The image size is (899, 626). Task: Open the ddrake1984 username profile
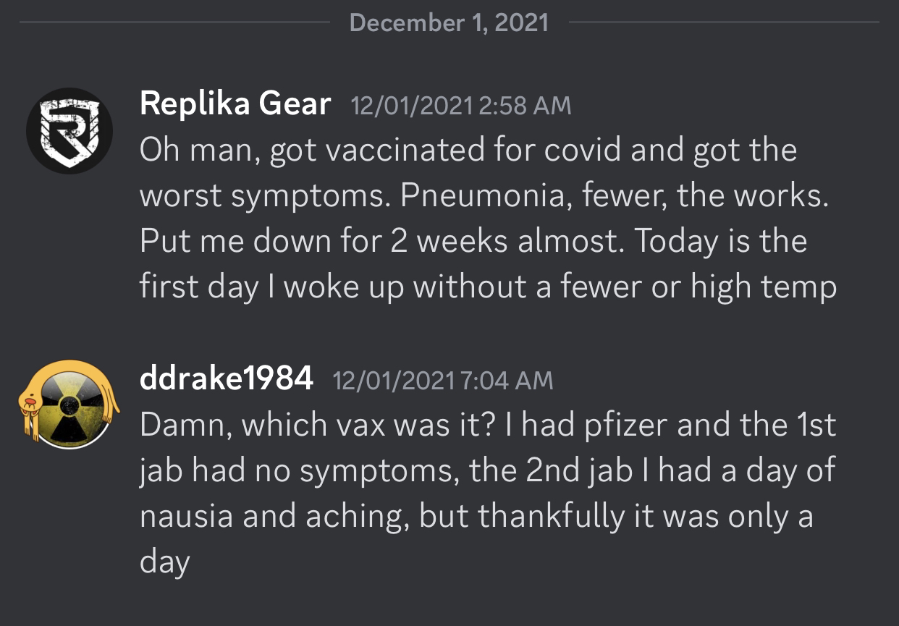click(226, 378)
